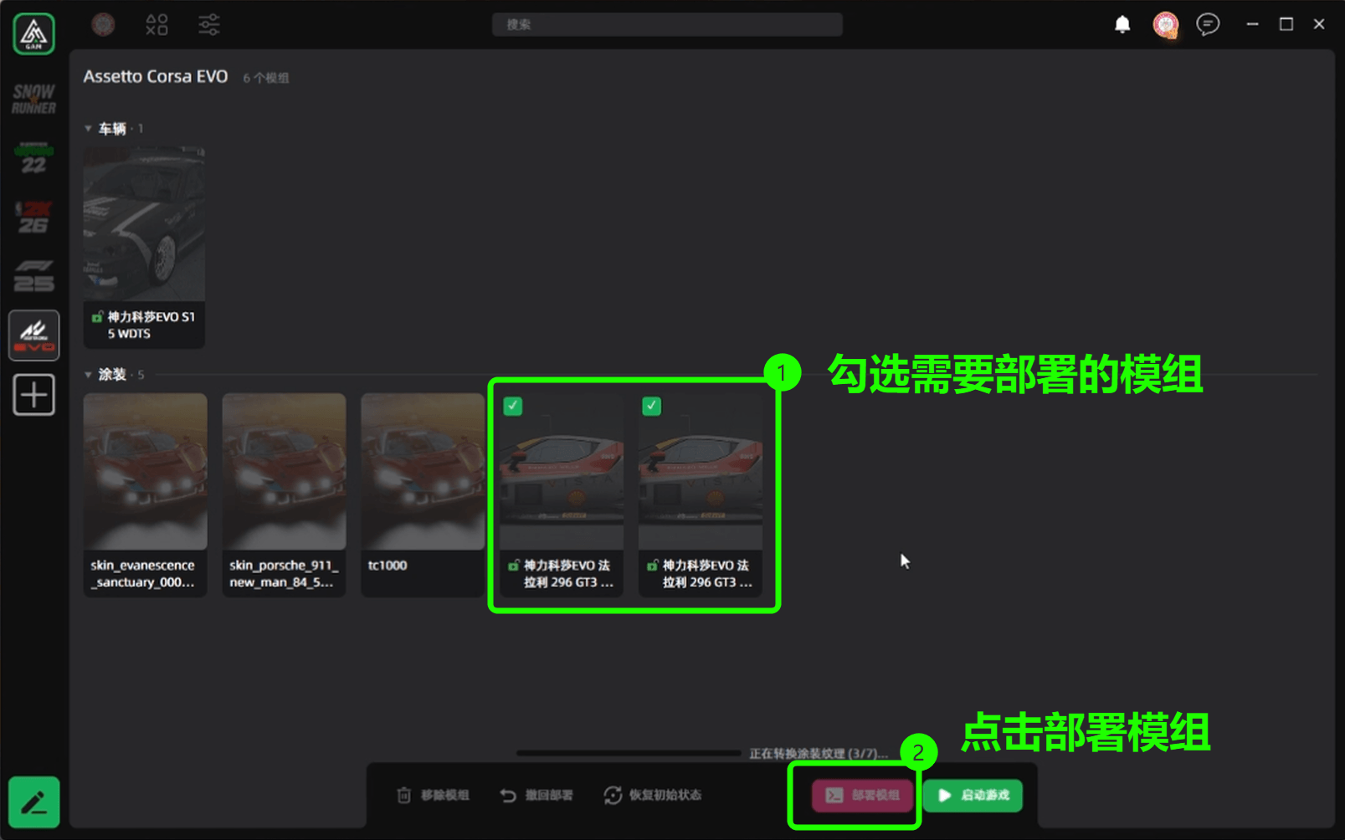The image size is (1345, 840).
Task: Click the 移除模组 remove mods button
Action: click(433, 795)
